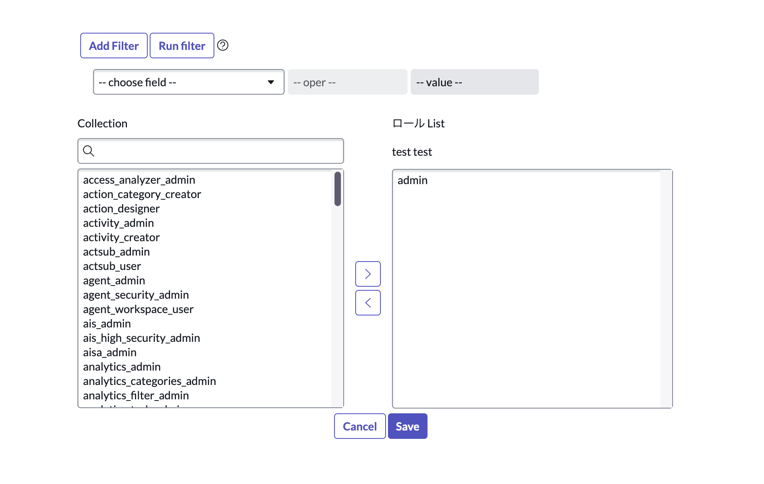The height and width of the screenshot is (484, 764).
Task: Click the Run filter button
Action: (182, 46)
